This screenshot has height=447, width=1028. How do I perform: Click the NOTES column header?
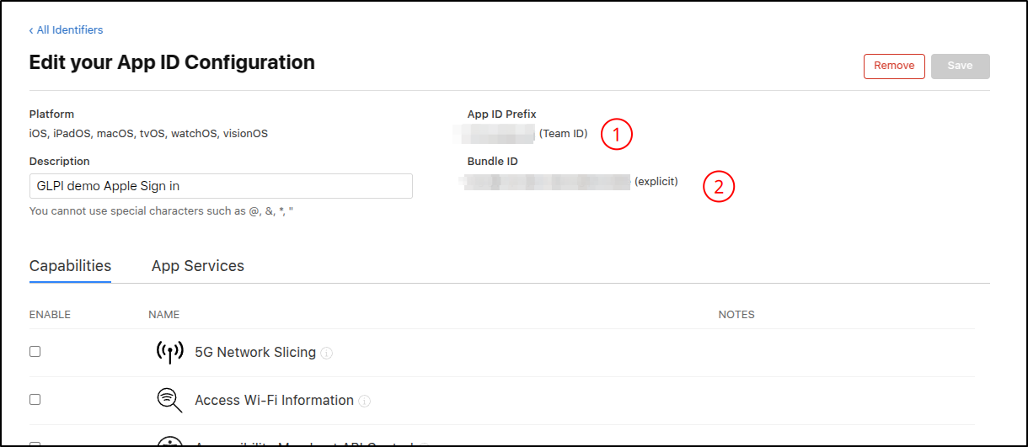736,315
